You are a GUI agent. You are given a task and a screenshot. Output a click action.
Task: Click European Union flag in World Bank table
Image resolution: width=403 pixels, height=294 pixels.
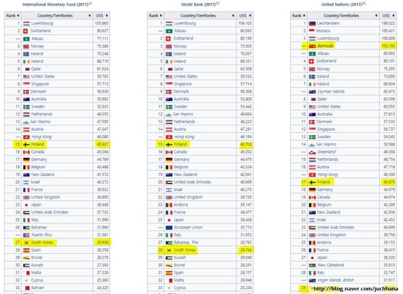169,227
